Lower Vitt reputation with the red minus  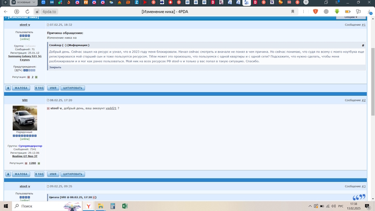pos(26,163)
